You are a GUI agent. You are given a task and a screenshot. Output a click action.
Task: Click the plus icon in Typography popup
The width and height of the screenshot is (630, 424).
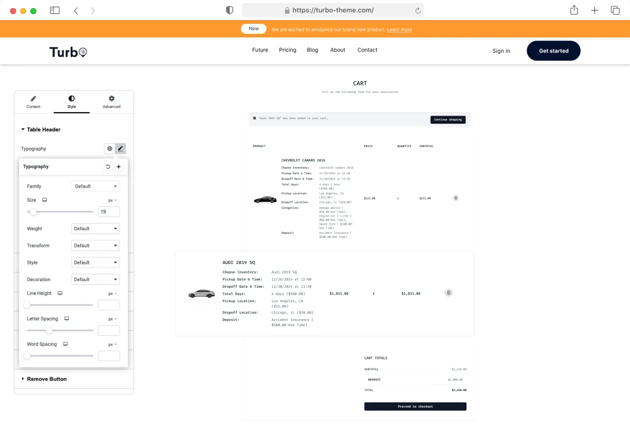(119, 167)
